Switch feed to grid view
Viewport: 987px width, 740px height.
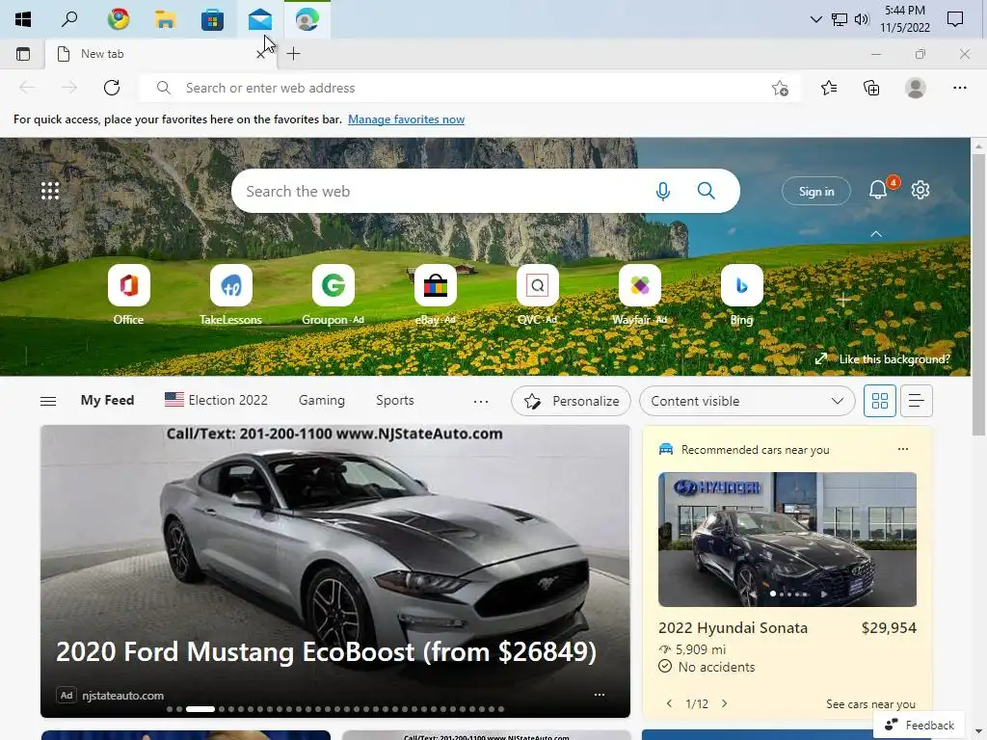[x=879, y=401]
